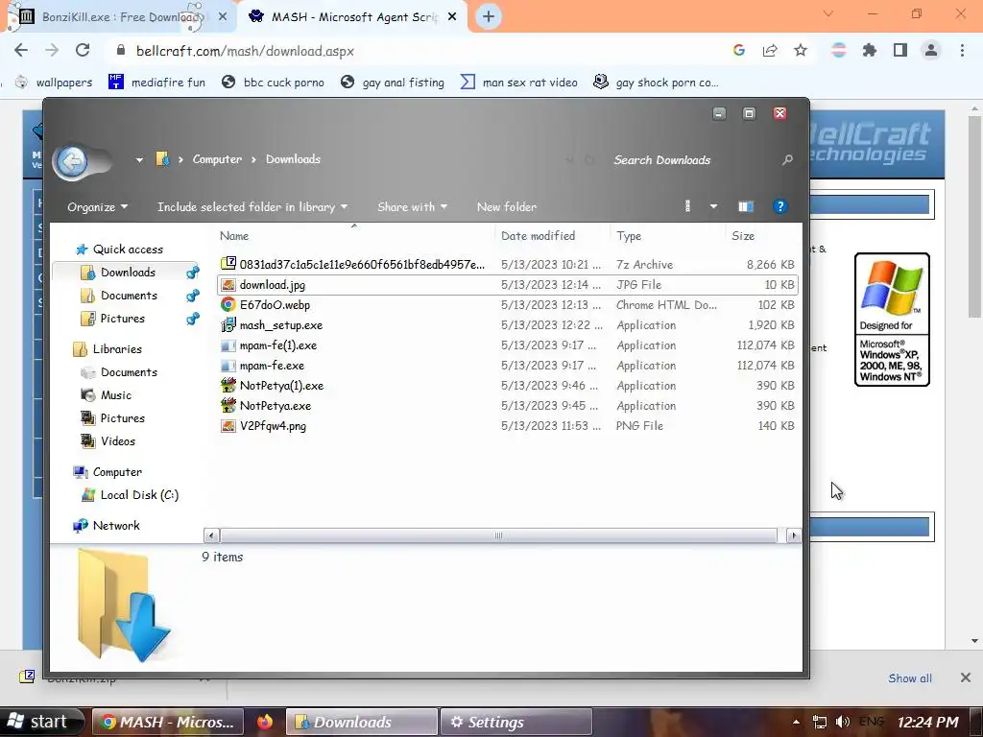Click the Explorer help question mark icon
Image resolution: width=983 pixels, height=737 pixels.
pyautogui.click(x=779, y=206)
